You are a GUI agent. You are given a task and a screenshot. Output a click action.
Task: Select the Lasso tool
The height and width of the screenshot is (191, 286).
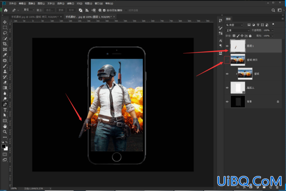click(5, 33)
